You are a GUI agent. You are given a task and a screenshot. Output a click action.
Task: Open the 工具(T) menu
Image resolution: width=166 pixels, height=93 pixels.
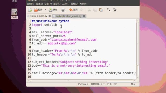click(66, 4)
